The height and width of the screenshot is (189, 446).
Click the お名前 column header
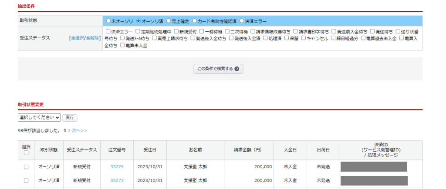pos(196,150)
